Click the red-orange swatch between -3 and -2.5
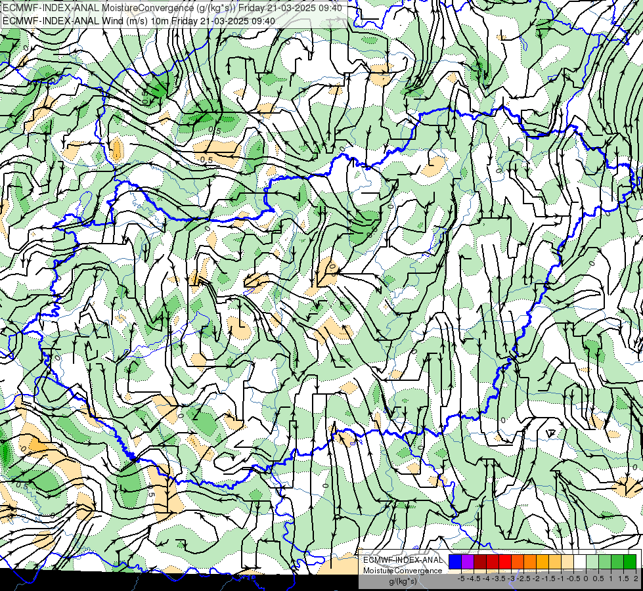 click(x=518, y=562)
